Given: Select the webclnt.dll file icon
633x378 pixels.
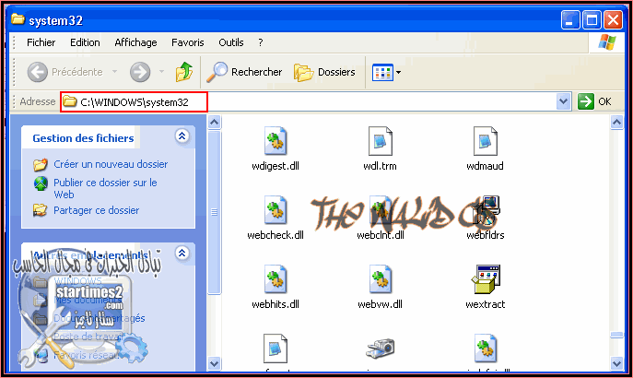Looking at the screenshot, I should click(380, 210).
